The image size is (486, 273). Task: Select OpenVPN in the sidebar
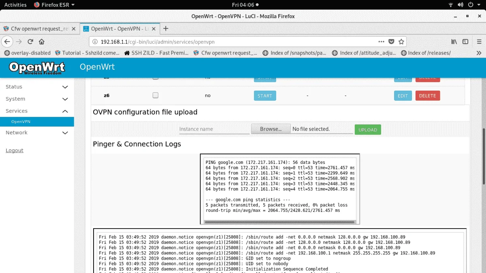pos(37,122)
